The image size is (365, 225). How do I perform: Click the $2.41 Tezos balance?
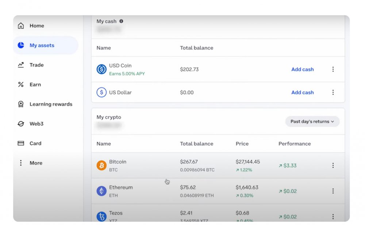(x=186, y=213)
